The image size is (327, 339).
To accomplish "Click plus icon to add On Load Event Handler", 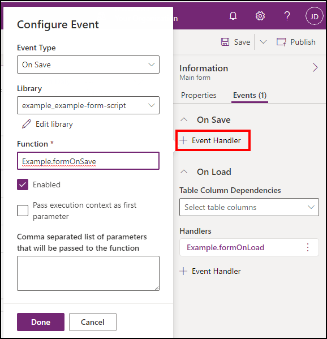I will pos(183,271).
